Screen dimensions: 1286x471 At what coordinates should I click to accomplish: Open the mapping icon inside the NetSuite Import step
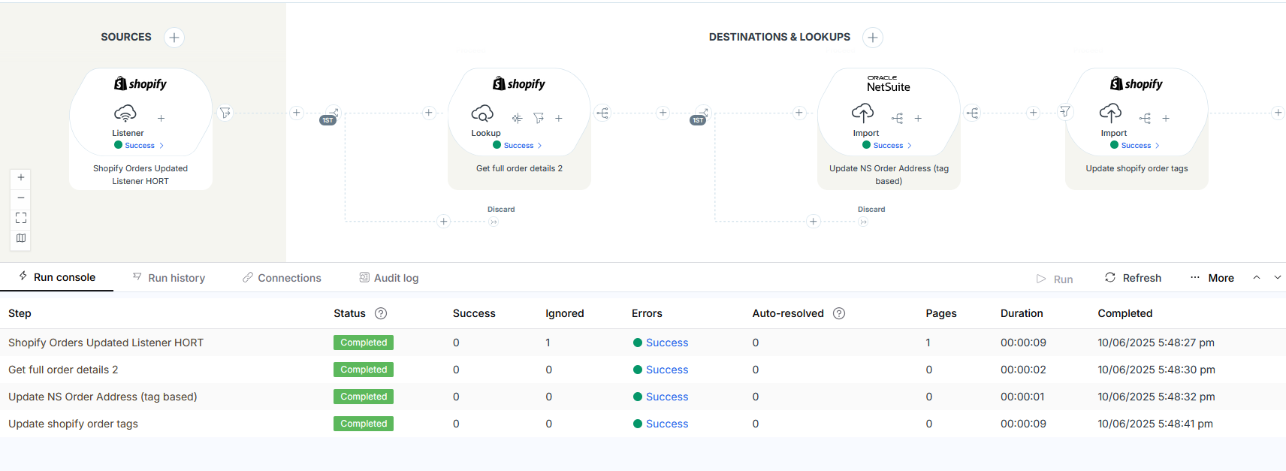(897, 118)
